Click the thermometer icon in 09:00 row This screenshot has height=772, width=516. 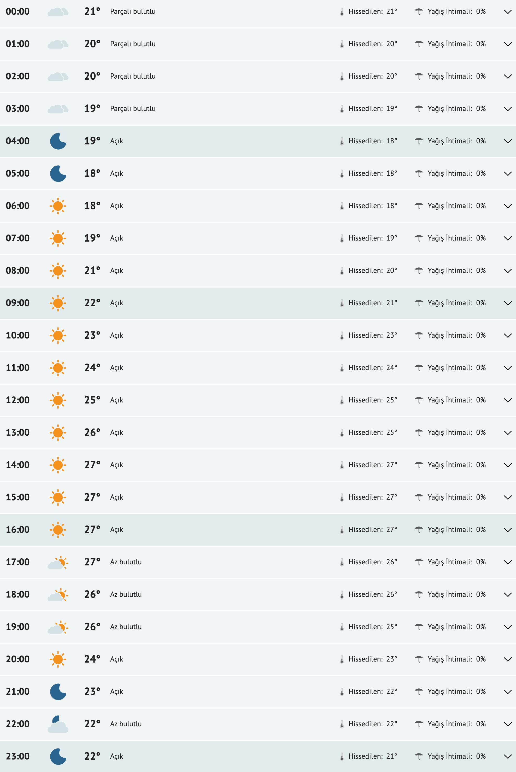point(342,303)
